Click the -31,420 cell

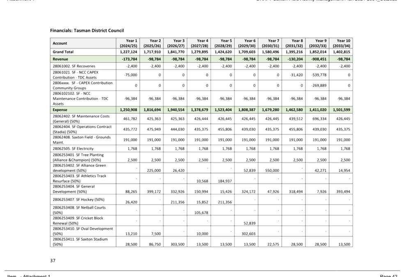(x=296, y=75)
